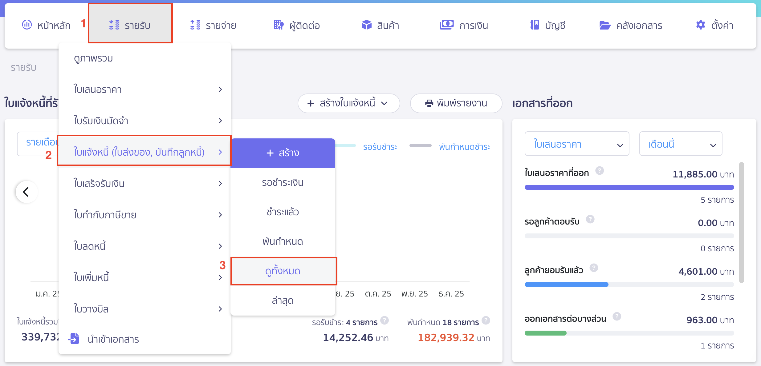Choose รอชำระเงิน in submenu
Screen dimensions: 761x366
(x=283, y=182)
